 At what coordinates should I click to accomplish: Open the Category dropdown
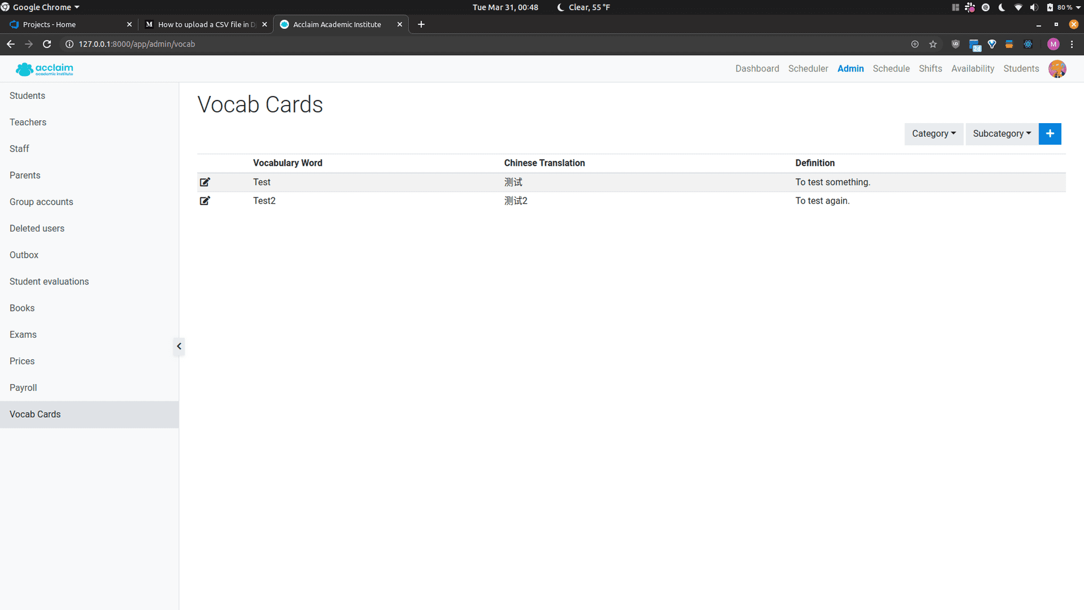(933, 133)
